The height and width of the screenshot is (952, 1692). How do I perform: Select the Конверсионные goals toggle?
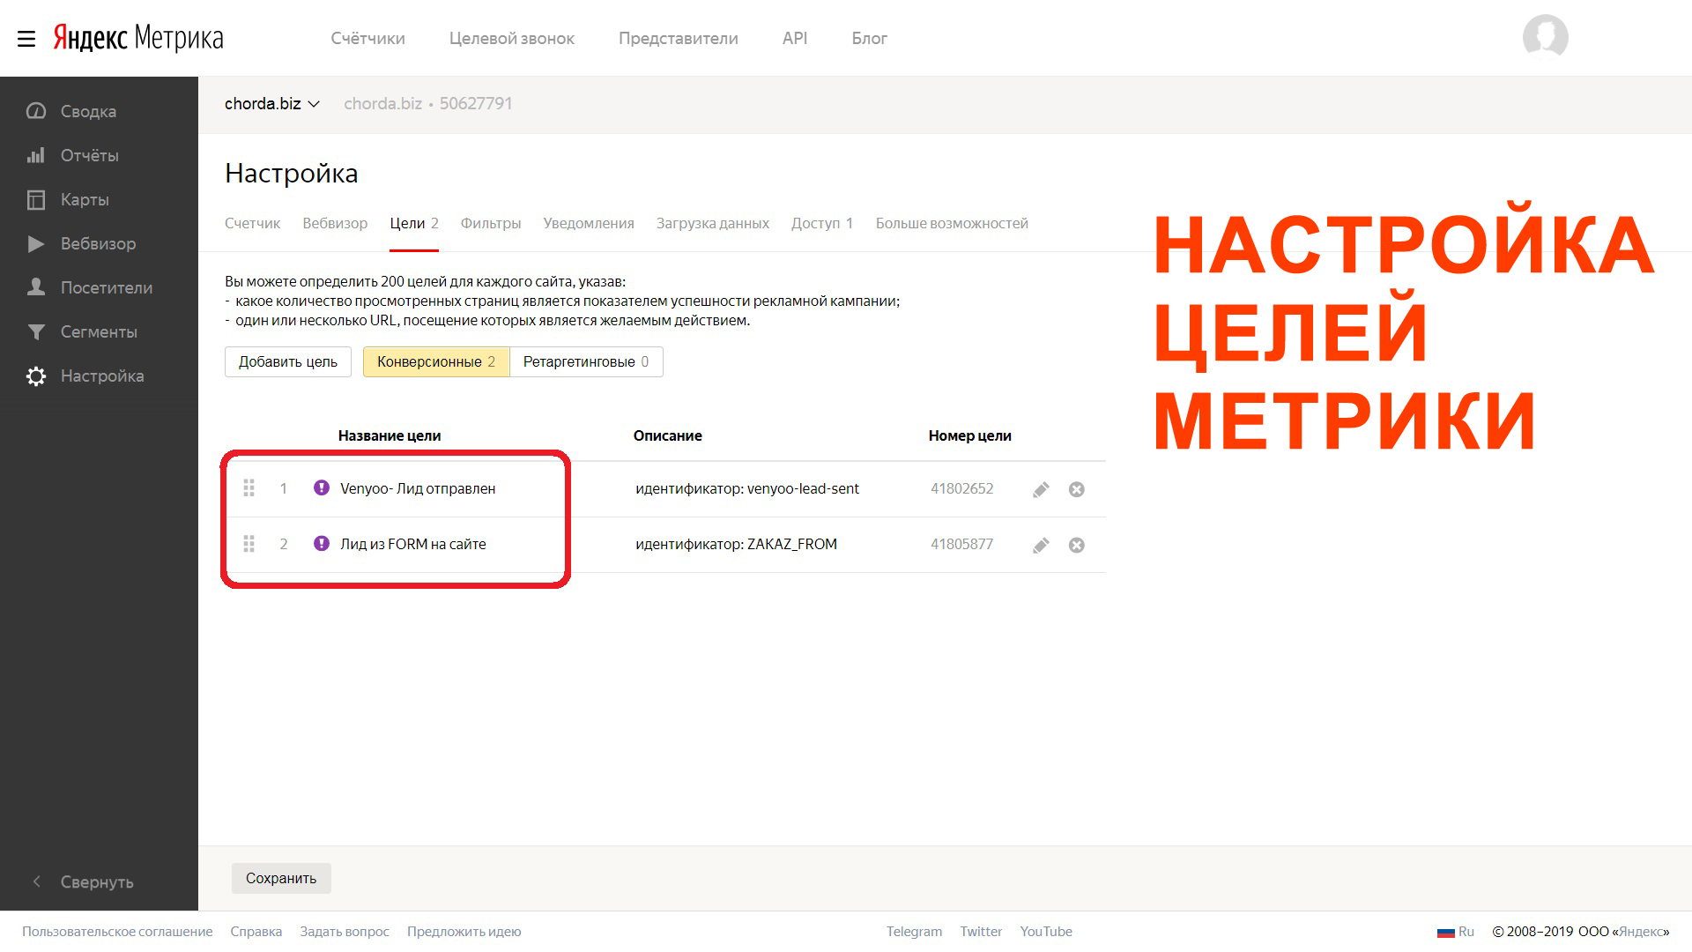[x=436, y=361]
